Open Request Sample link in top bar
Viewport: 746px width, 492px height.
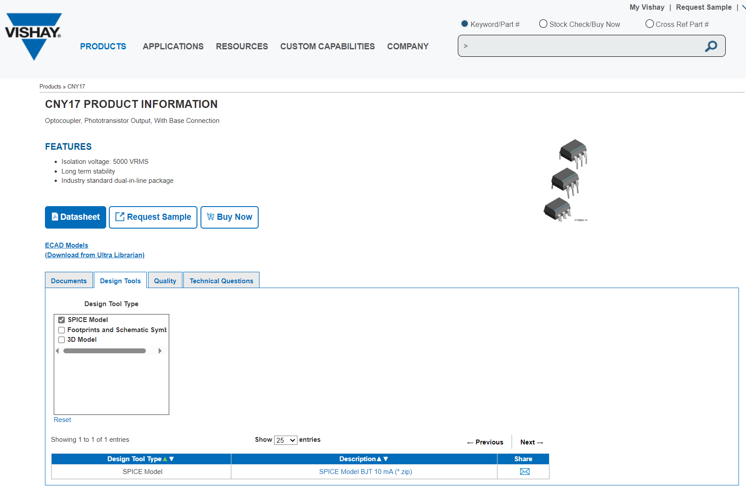coord(704,7)
